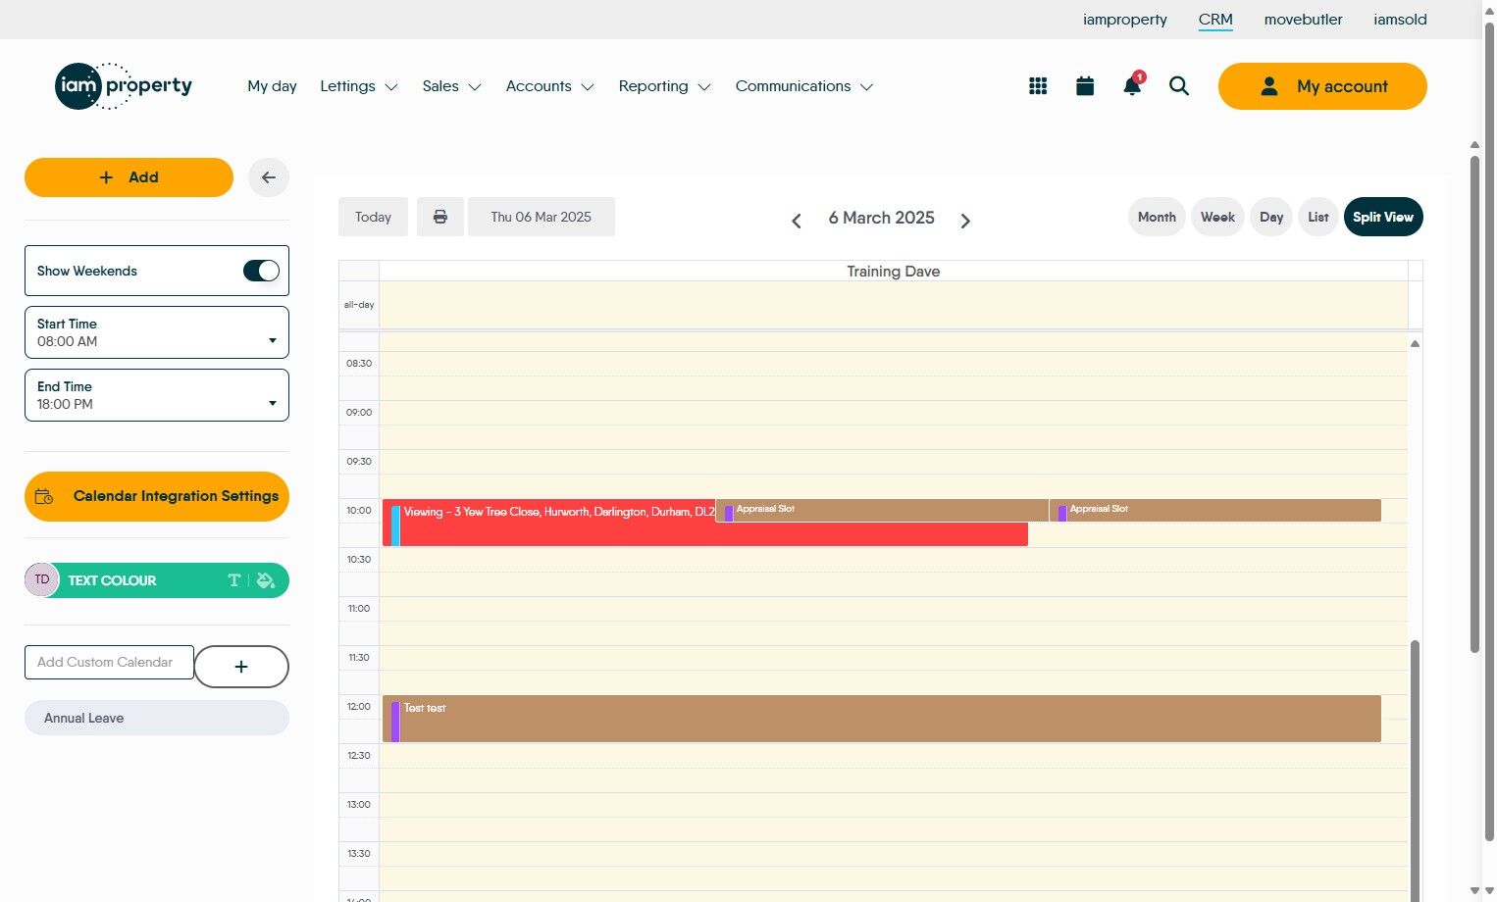
Task: Switch to List view
Action: coord(1318,217)
